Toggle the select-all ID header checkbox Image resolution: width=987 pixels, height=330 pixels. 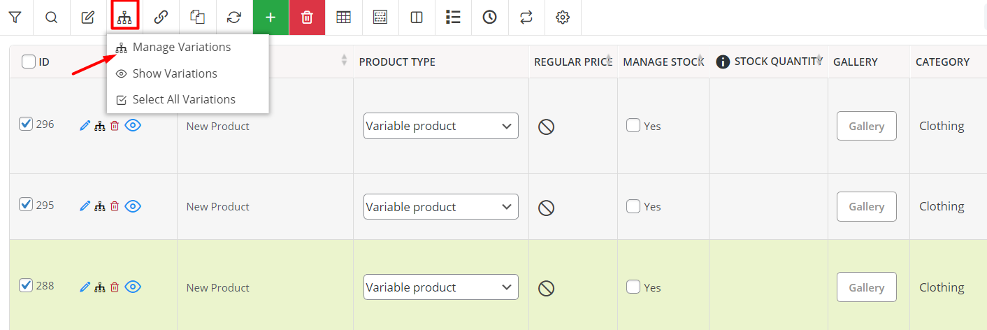point(29,62)
